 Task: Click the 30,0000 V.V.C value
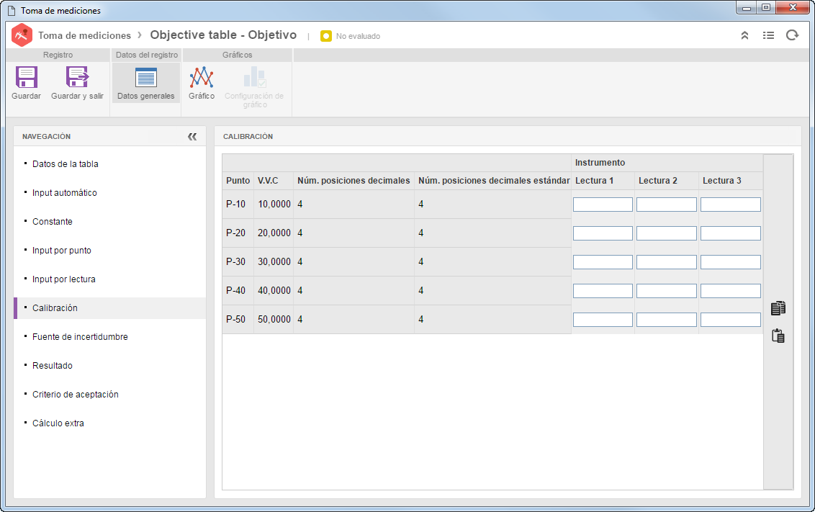click(274, 262)
